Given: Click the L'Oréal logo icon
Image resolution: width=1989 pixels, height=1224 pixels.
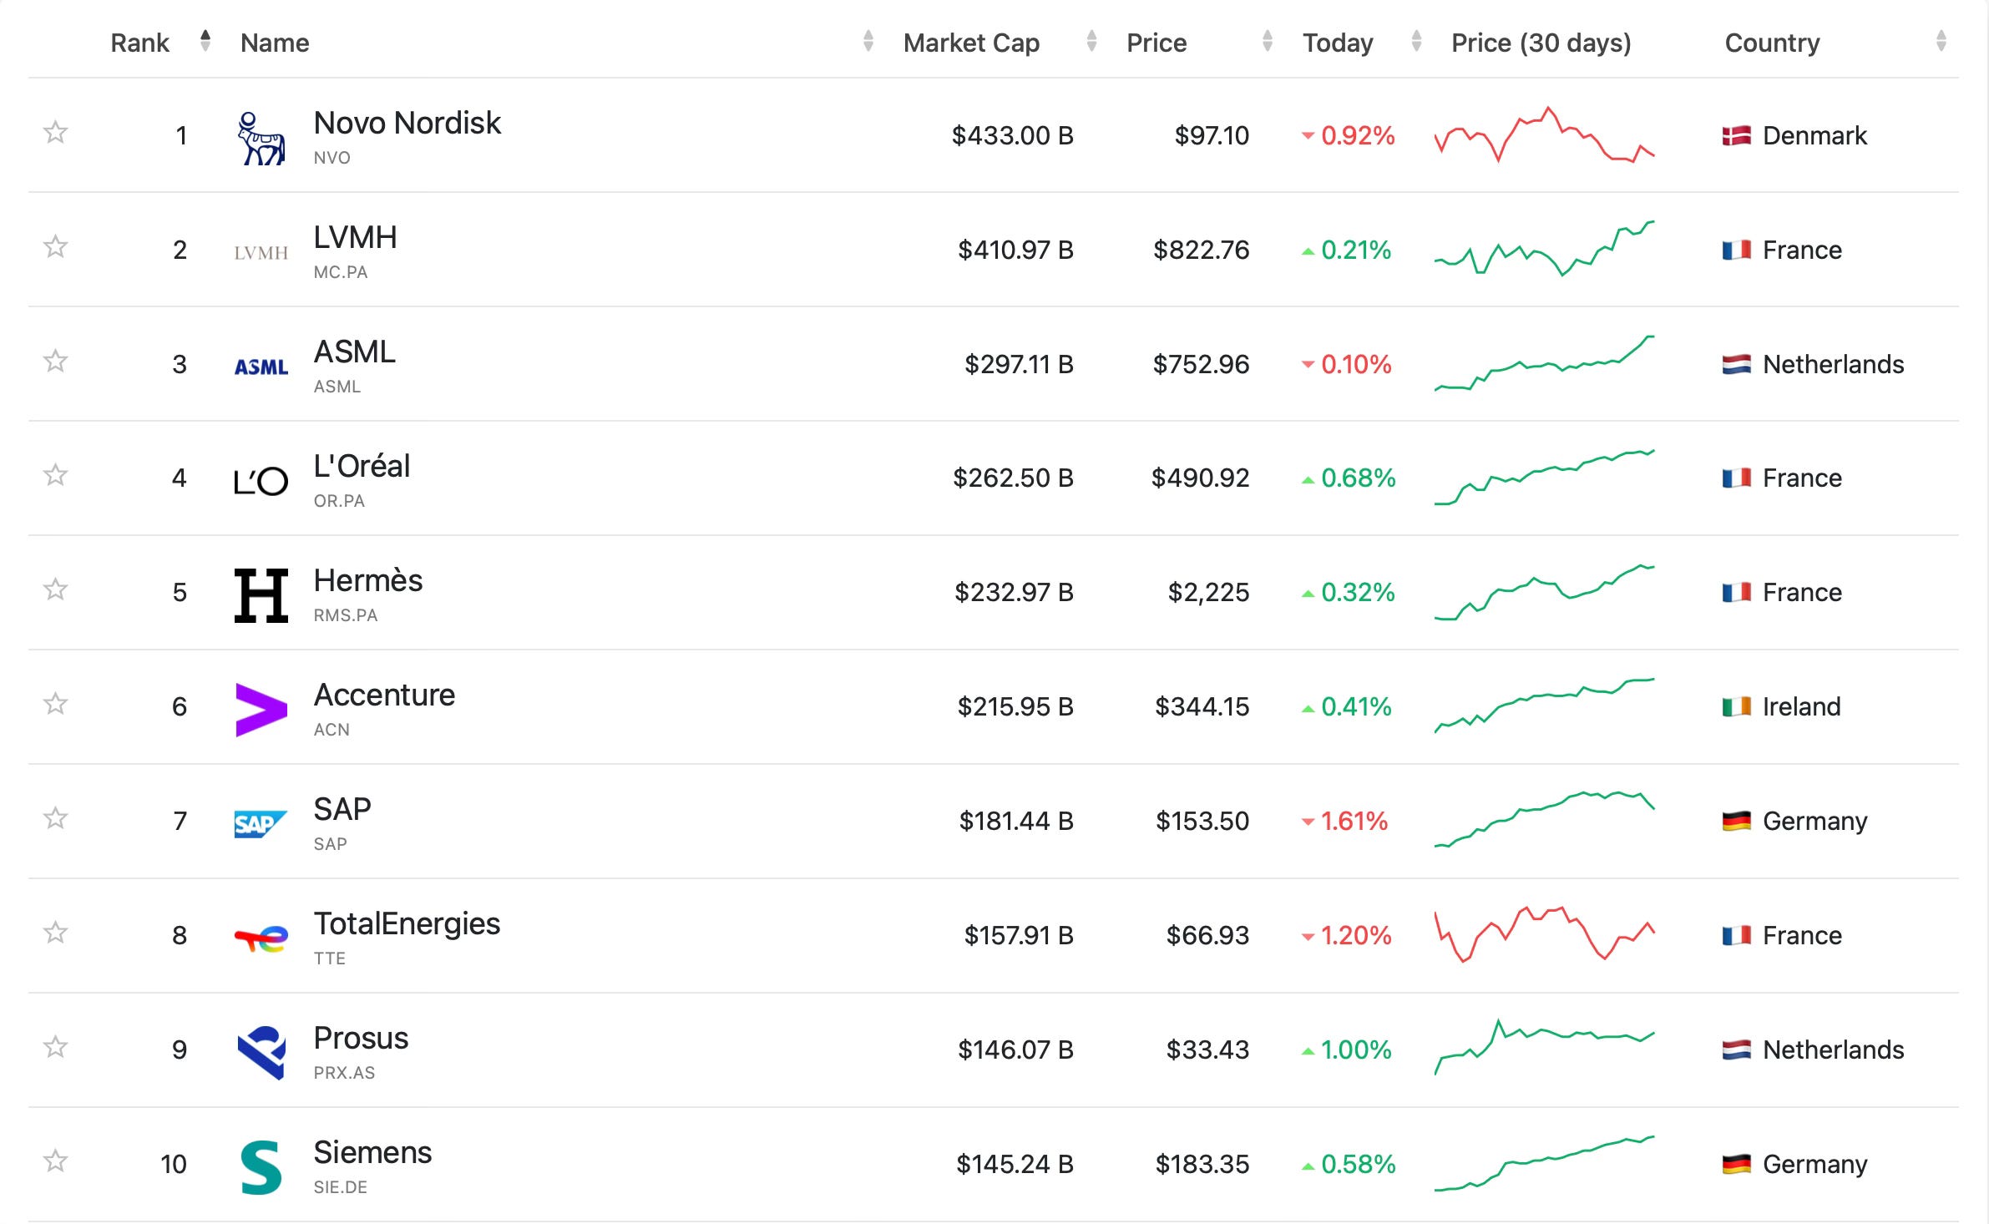Looking at the screenshot, I should click(x=261, y=481).
